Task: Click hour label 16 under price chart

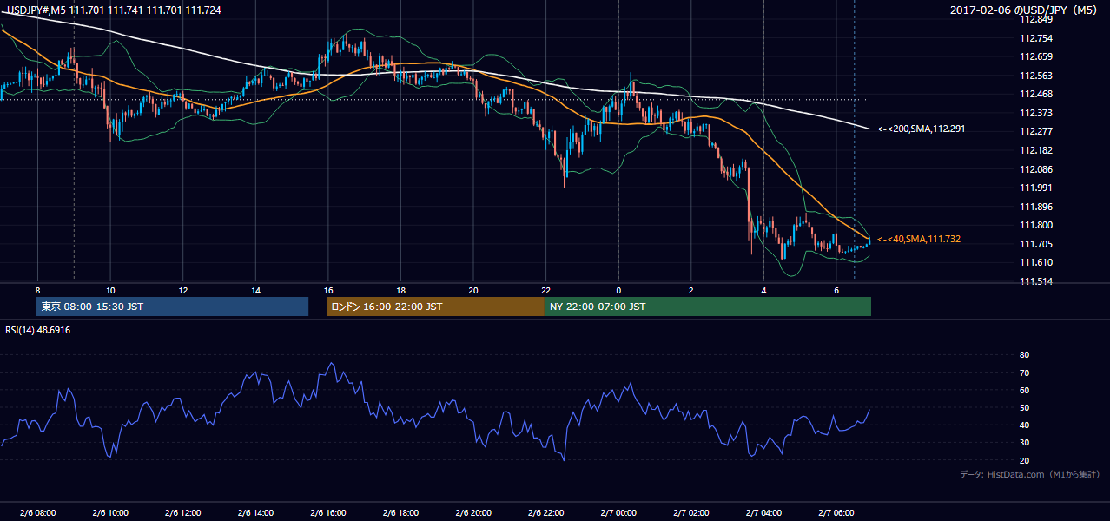Action: 327,290
